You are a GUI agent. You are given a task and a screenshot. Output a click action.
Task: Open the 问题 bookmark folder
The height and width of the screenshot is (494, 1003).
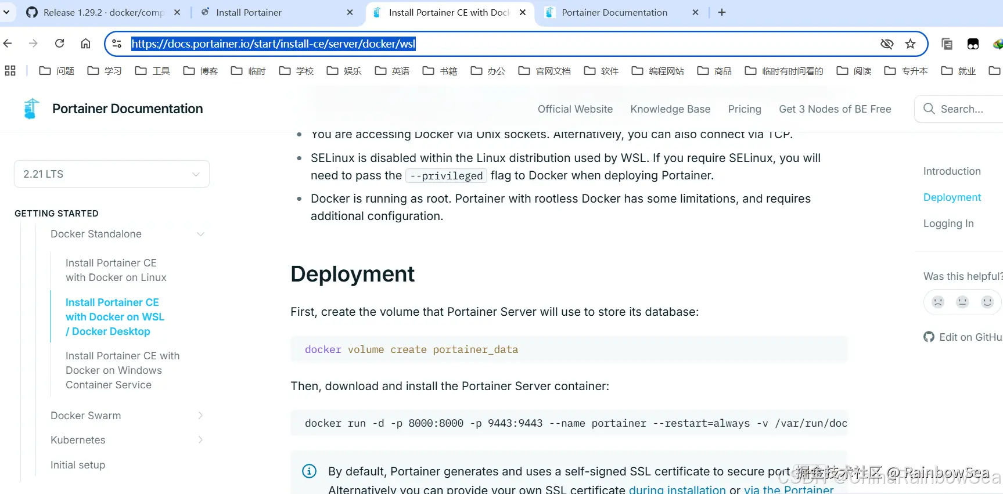click(x=57, y=71)
